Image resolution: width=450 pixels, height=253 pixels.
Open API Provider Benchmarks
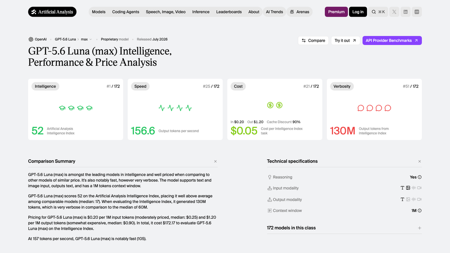point(392,40)
